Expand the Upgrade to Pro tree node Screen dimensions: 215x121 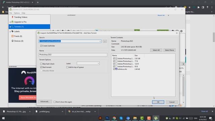pyautogui.click(x=10, y=22)
